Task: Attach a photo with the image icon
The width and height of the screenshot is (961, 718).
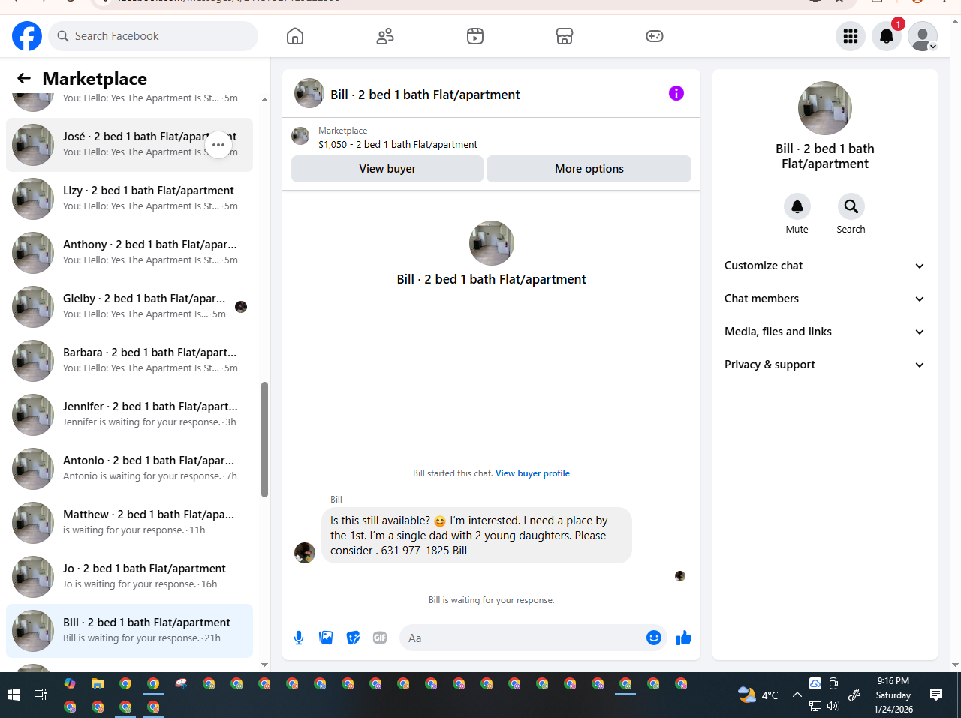Action: coord(326,638)
